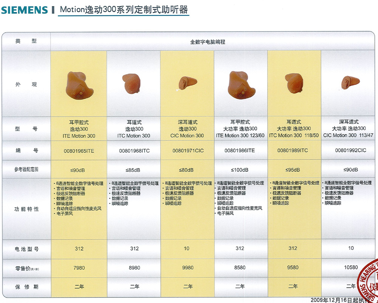Image resolution: width=378 pixels, height=303 pixels.
Task: Click the "≤85dB" fitting range
Action: 133,170
